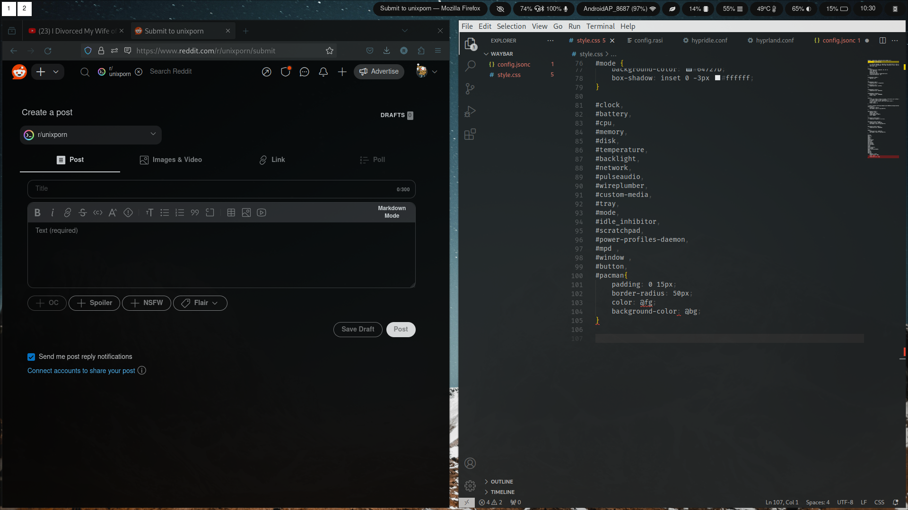Toggle bold formatting in post editor
Viewport: 908px width, 510px height.
[37, 213]
